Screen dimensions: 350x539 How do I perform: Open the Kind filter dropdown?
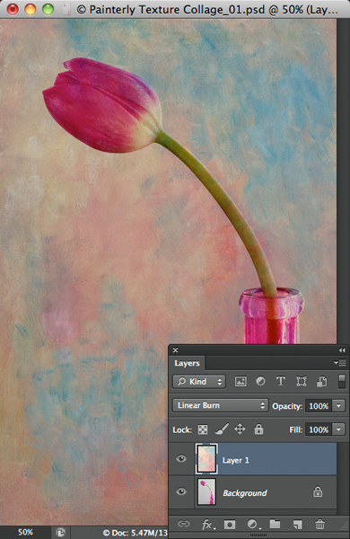pyautogui.click(x=199, y=382)
